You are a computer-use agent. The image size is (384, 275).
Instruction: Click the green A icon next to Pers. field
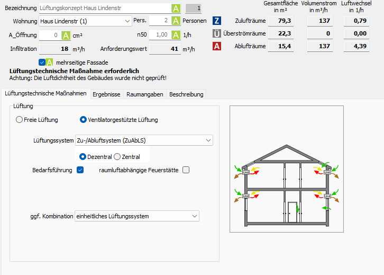pos(176,21)
